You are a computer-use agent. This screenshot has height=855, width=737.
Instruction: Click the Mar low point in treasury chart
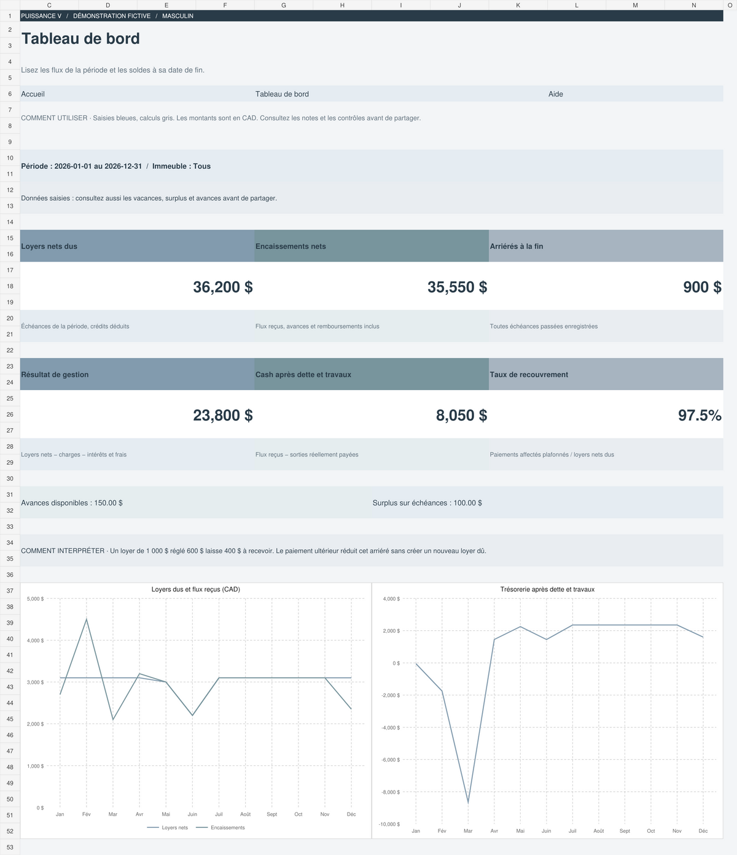468,802
